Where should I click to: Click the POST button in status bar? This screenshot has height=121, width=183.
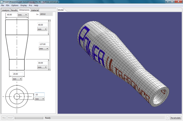point(10,118)
